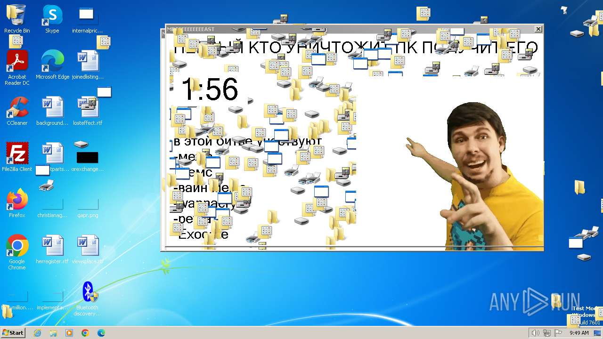Open the Recycle Bin desktop icon

(17, 19)
